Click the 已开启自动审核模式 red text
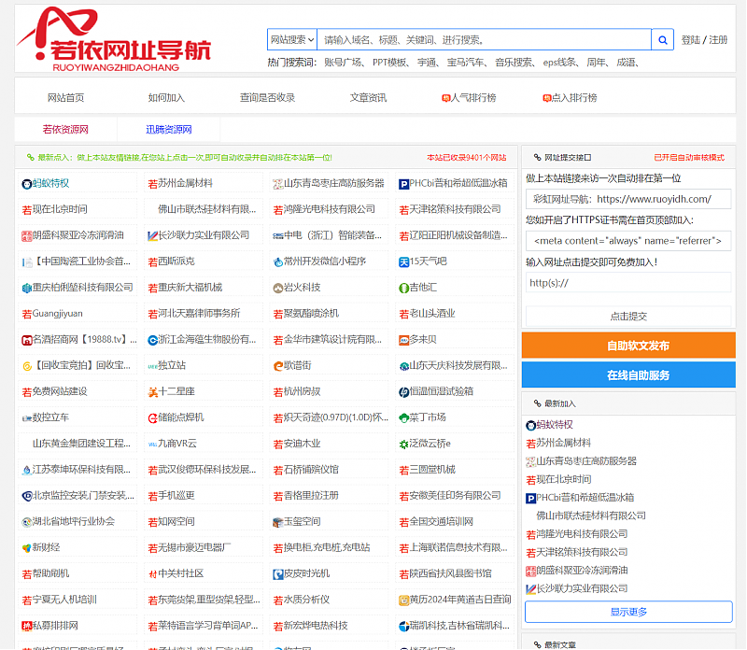Viewport: 747px width, 650px height. coord(689,157)
